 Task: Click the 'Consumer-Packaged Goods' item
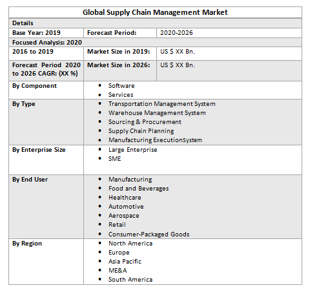click(x=149, y=234)
